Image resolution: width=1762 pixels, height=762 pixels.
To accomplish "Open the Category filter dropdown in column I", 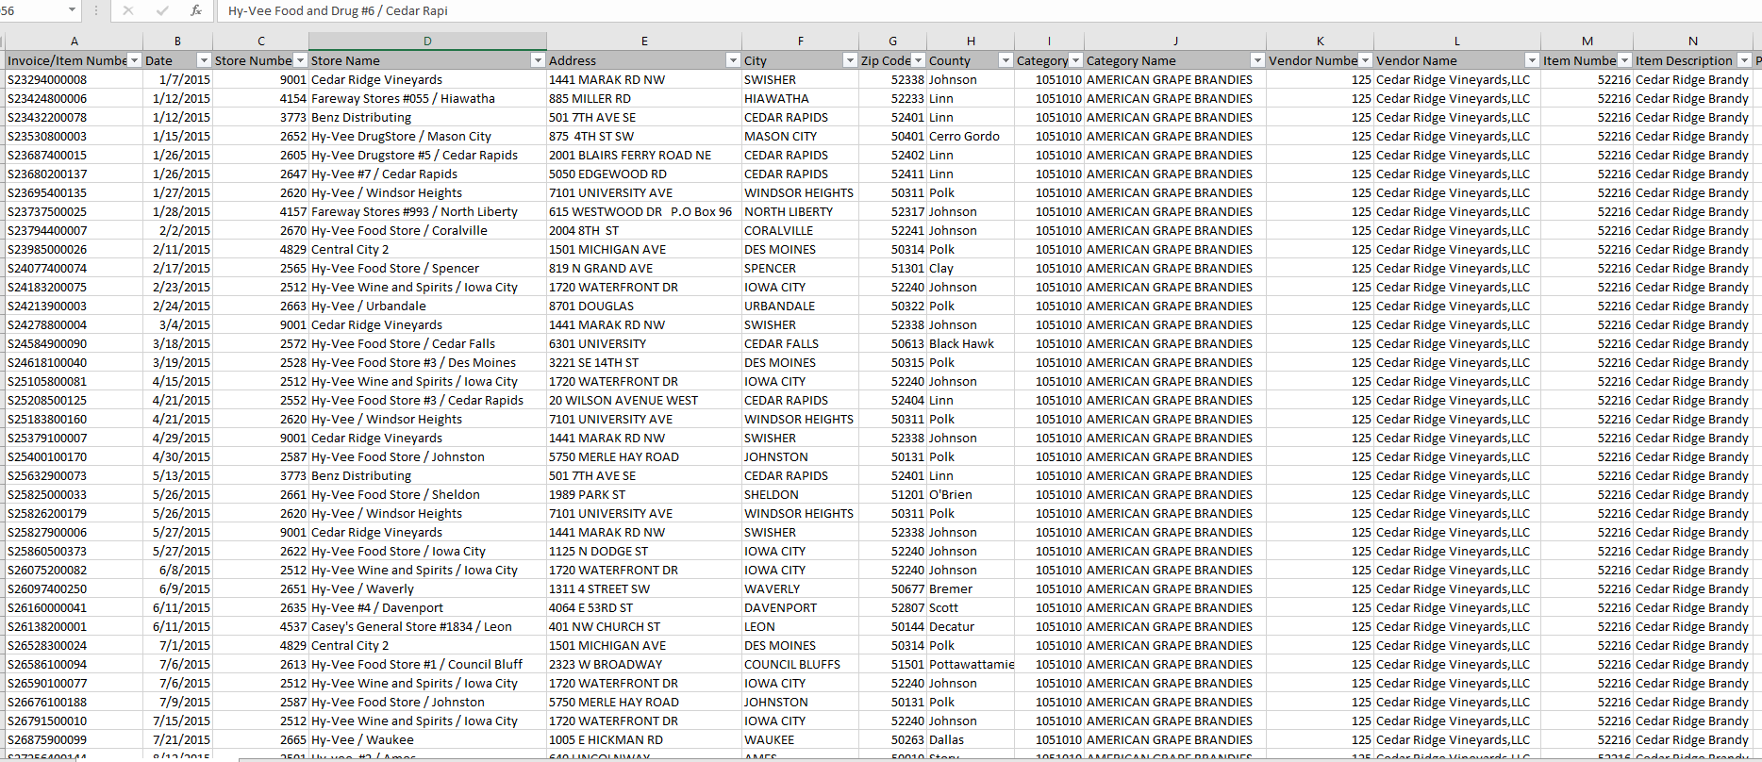I will [1075, 60].
